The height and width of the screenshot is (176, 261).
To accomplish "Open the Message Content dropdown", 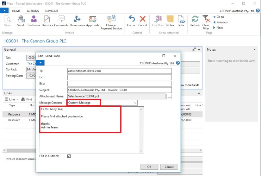I will 135,103.
